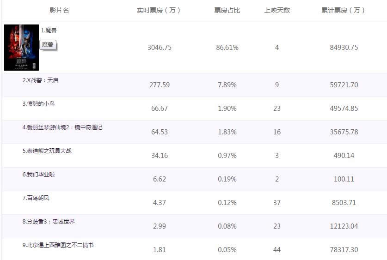Sort by the 实时票房（万） column header
The image size is (387, 260).
(159, 10)
